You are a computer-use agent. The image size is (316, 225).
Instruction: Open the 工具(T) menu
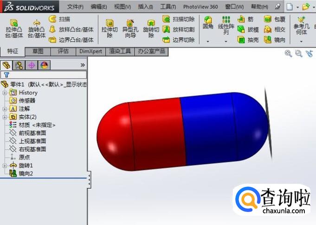tap(168, 7)
